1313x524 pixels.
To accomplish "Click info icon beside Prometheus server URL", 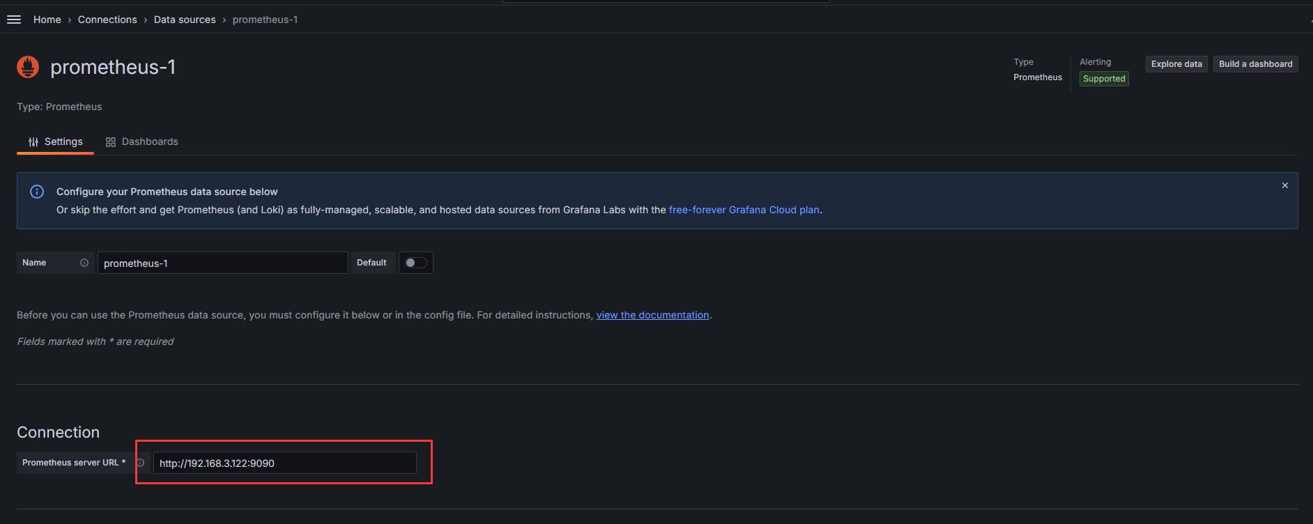I will pos(140,463).
